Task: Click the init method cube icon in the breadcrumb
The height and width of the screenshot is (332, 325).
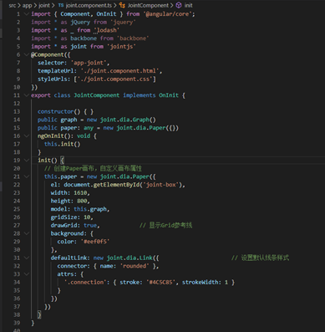Action: coord(179,5)
